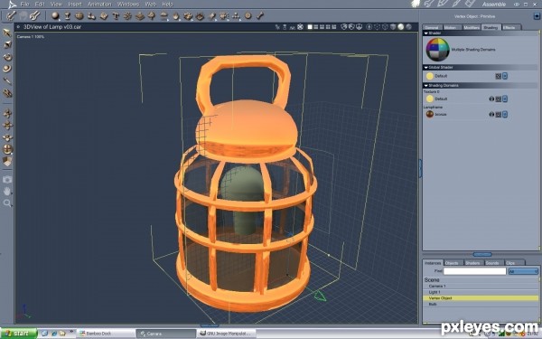Select the camera icon in sidebar
This screenshot has width=542, height=339.
tap(7, 179)
